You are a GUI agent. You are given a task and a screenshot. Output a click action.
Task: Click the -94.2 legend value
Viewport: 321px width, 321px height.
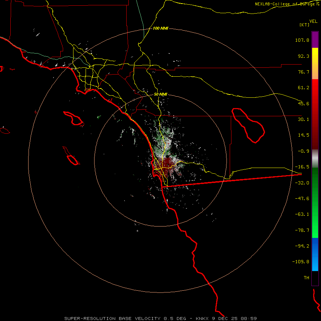[302, 246]
